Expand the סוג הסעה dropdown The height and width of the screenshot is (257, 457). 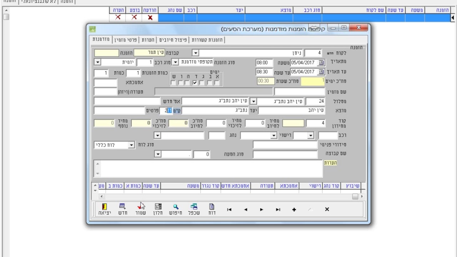[157, 154]
